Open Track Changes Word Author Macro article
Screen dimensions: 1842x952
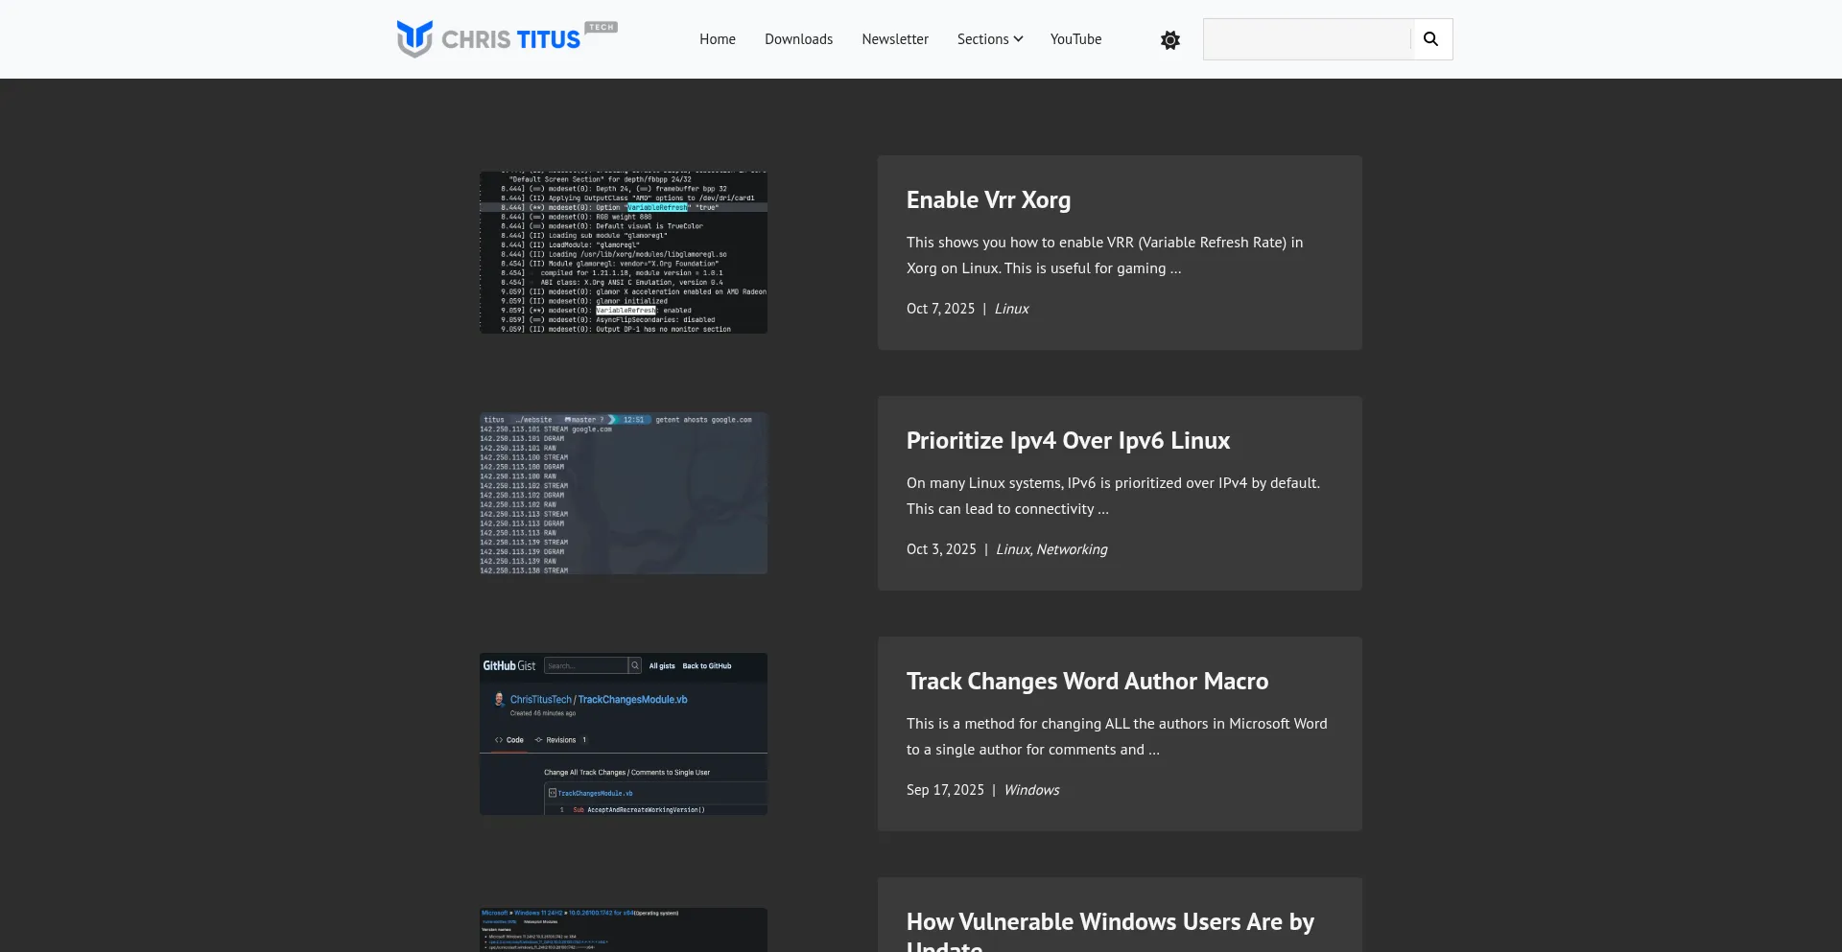pyautogui.click(x=1087, y=682)
